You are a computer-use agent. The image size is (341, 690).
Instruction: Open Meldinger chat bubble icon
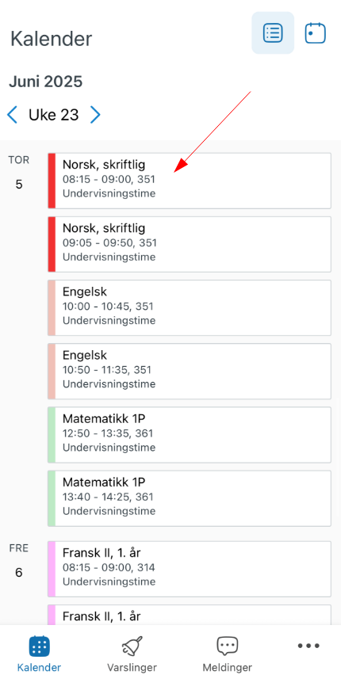[x=228, y=646]
